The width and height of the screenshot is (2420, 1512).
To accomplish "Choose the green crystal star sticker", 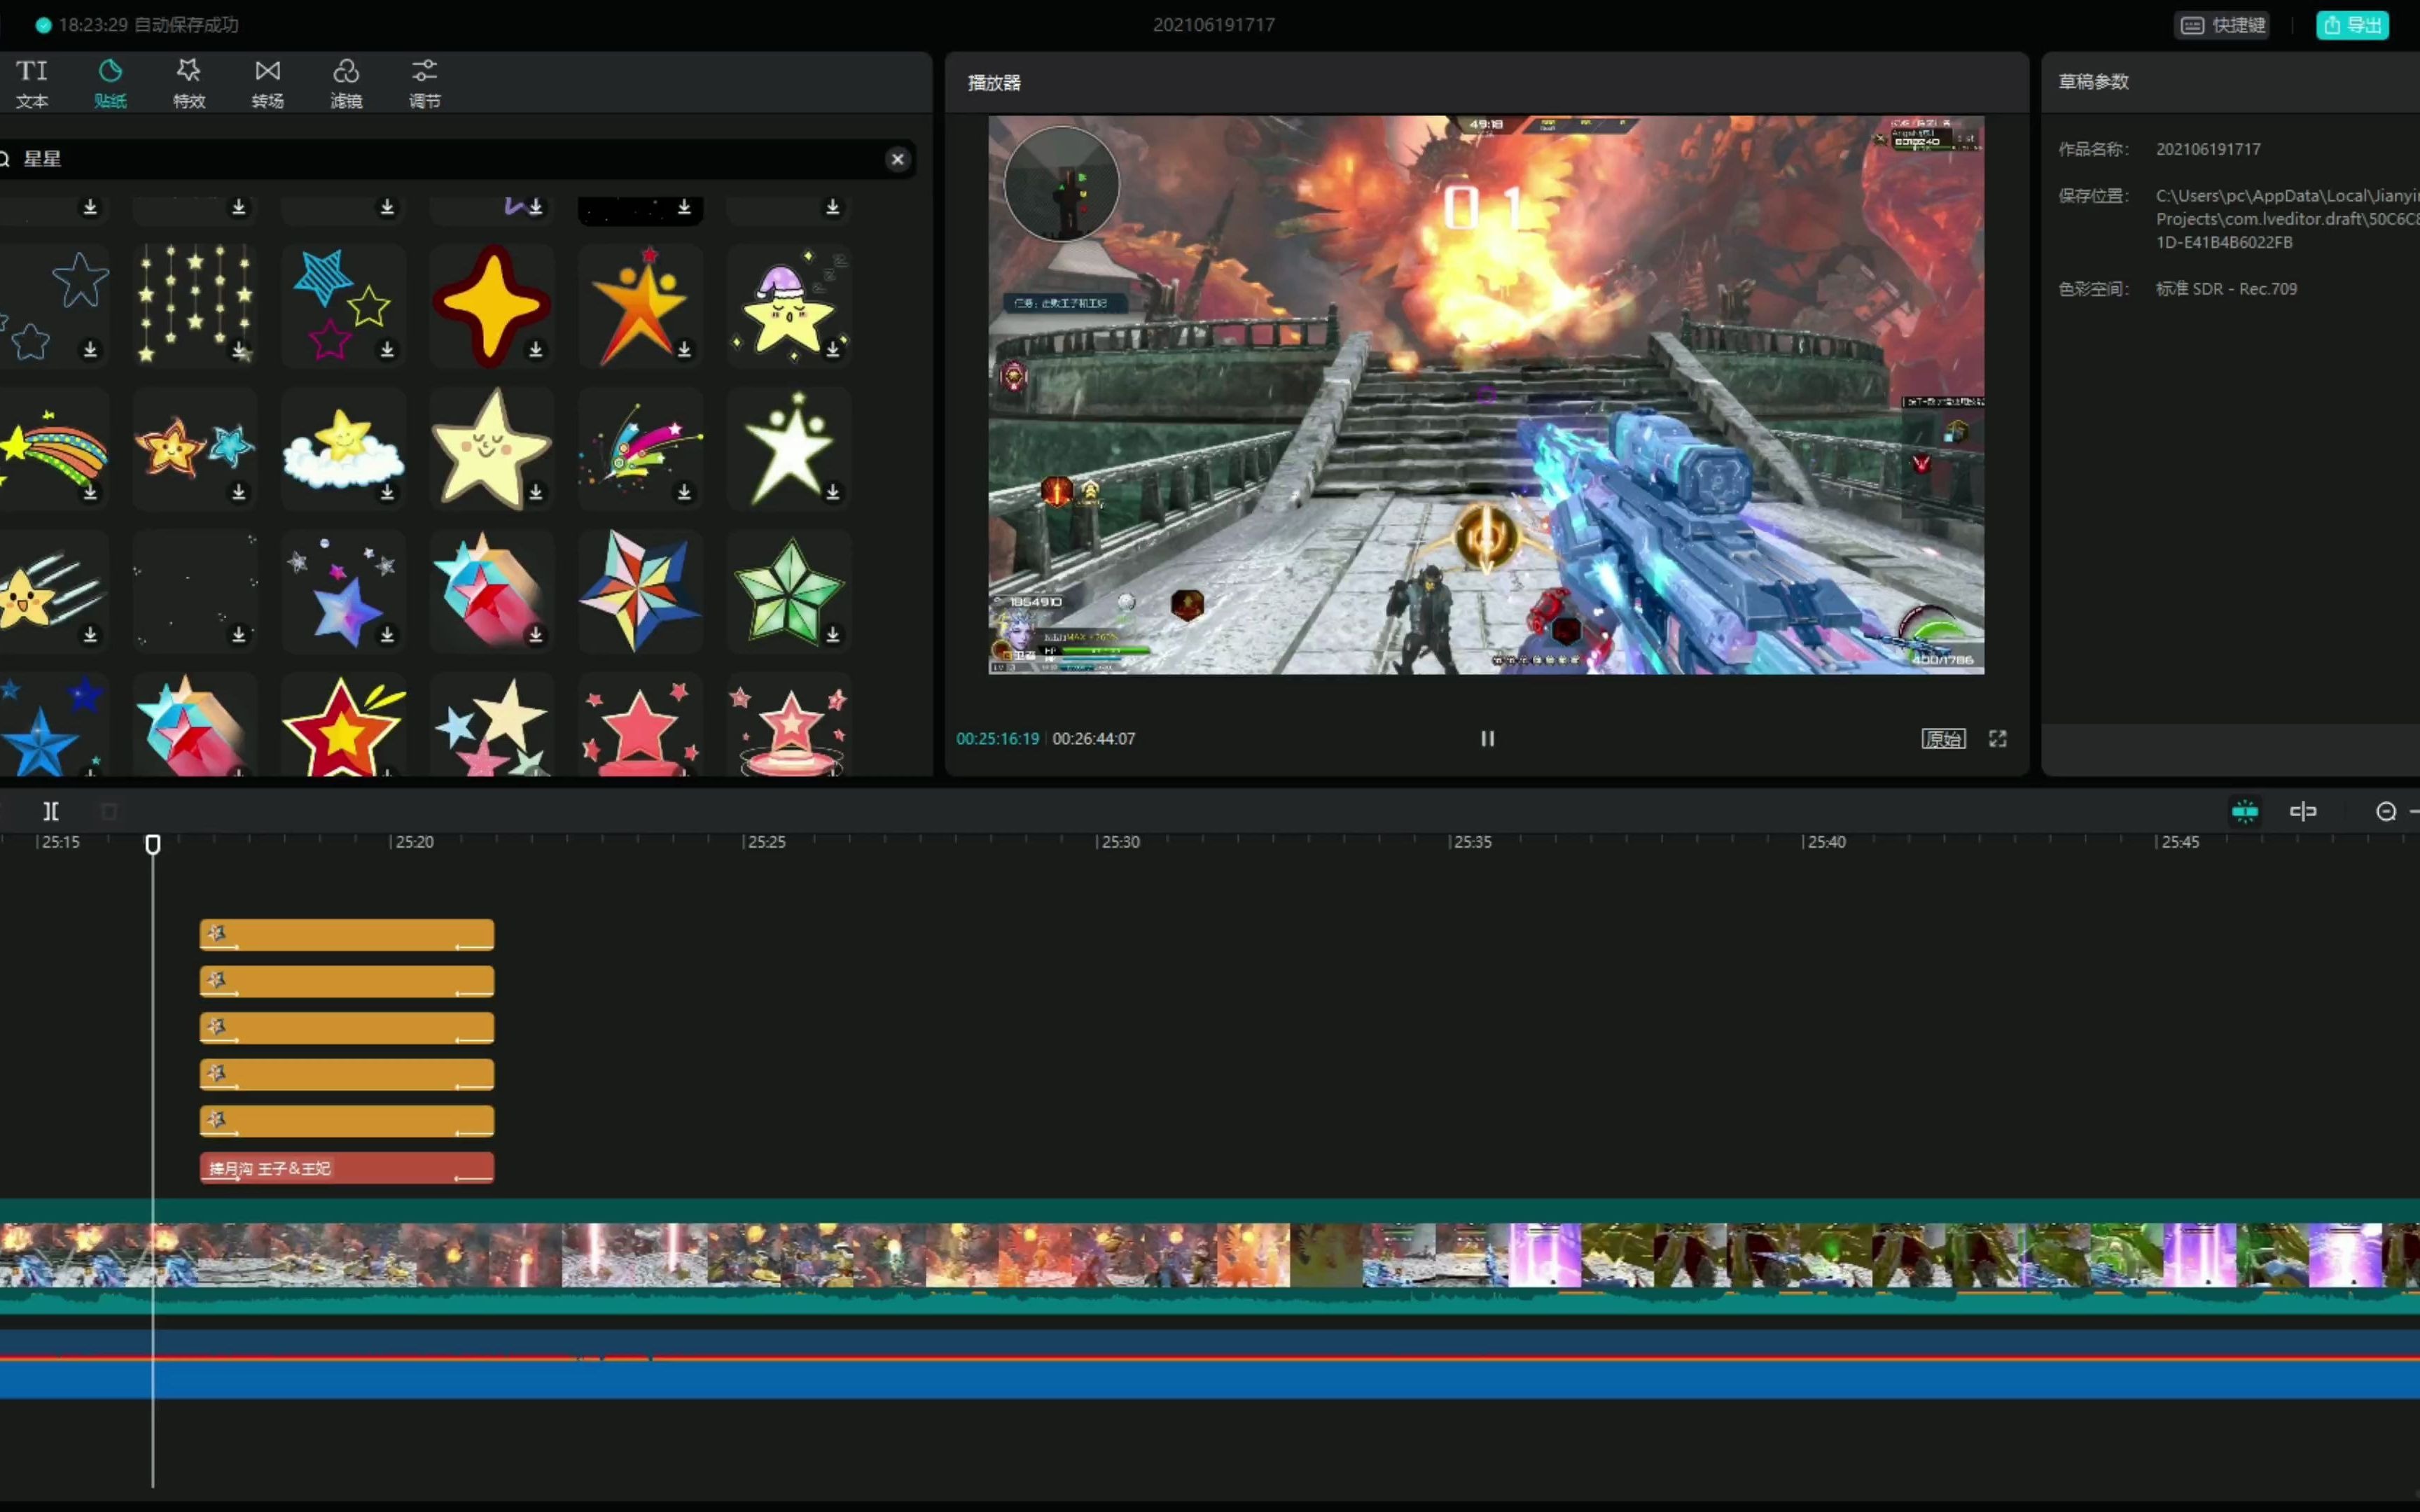I will tap(788, 591).
